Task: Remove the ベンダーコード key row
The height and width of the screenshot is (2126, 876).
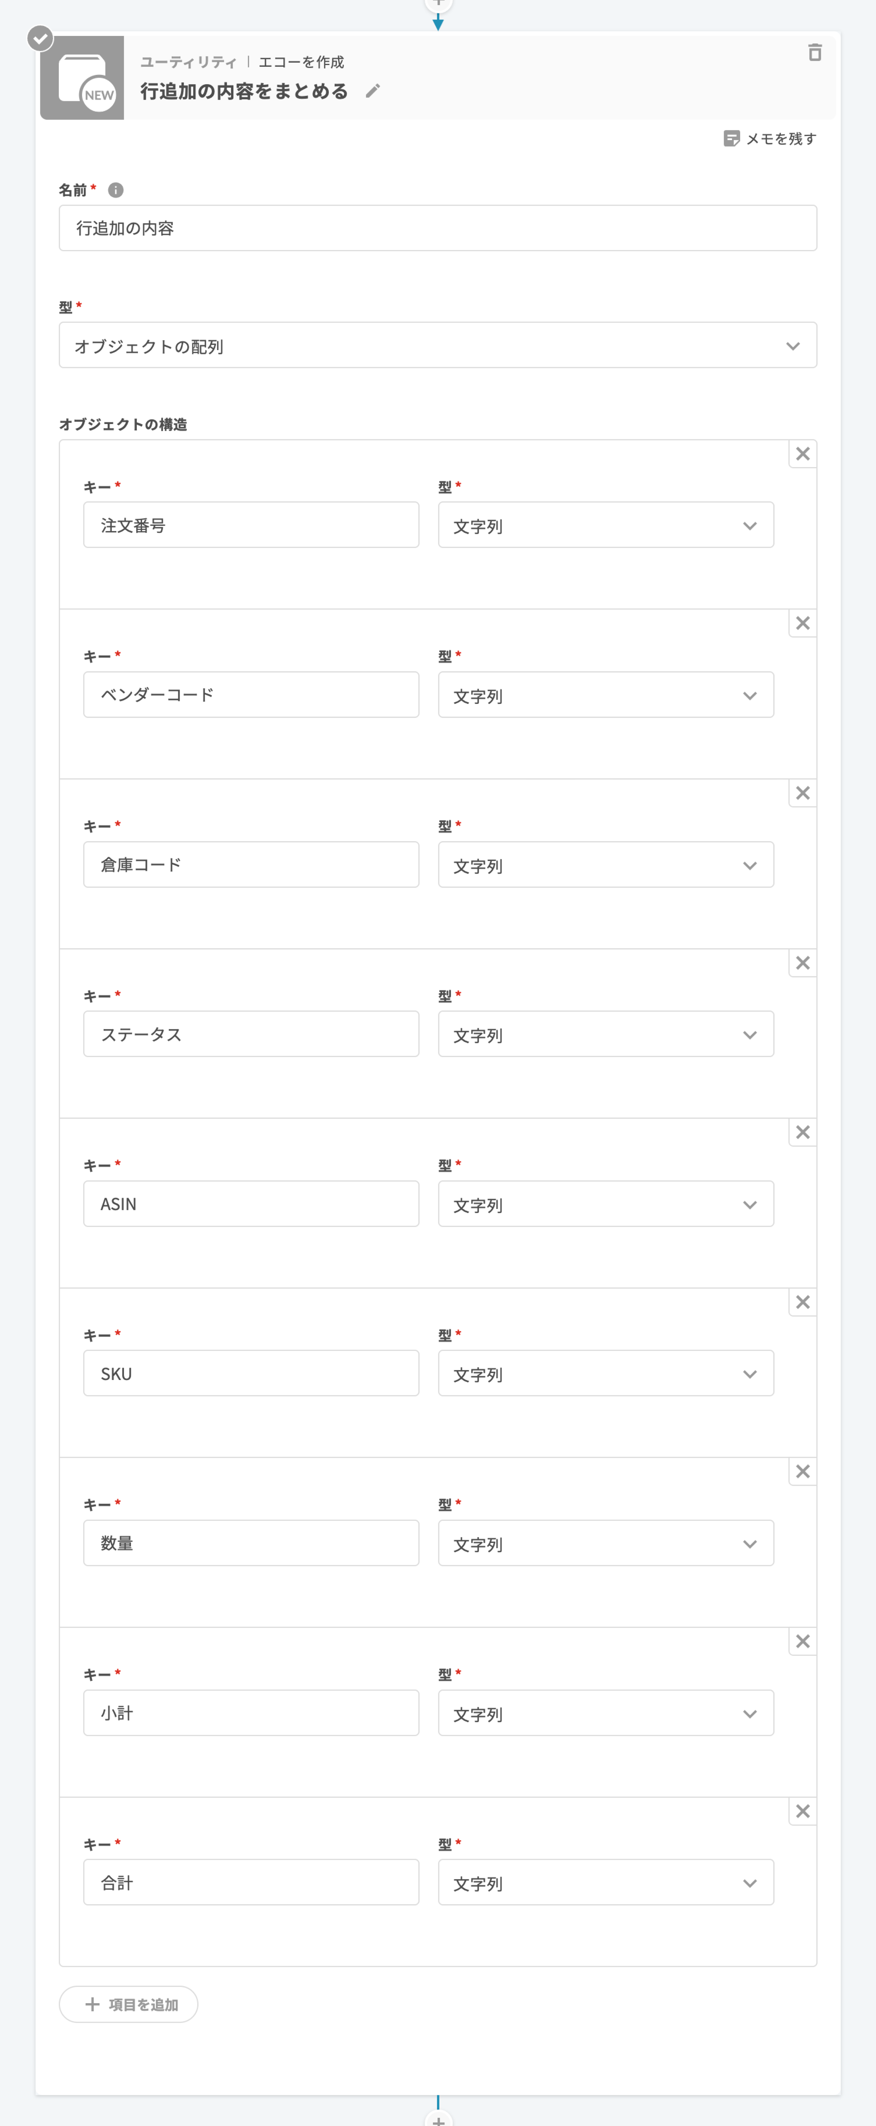Action: [802, 623]
